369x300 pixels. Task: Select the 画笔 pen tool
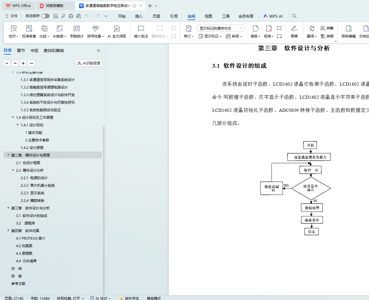click(294, 29)
